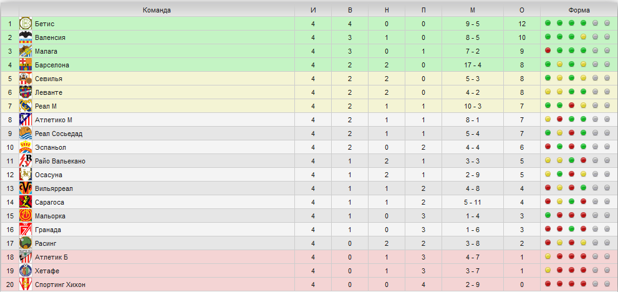Click the Эспаньол crest icon
This screenshot has height=292, width=618.
[26, 147]
